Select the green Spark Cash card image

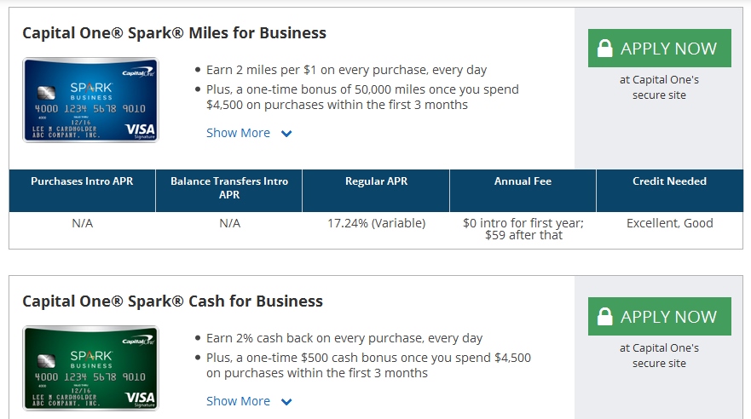coord(90,368)
